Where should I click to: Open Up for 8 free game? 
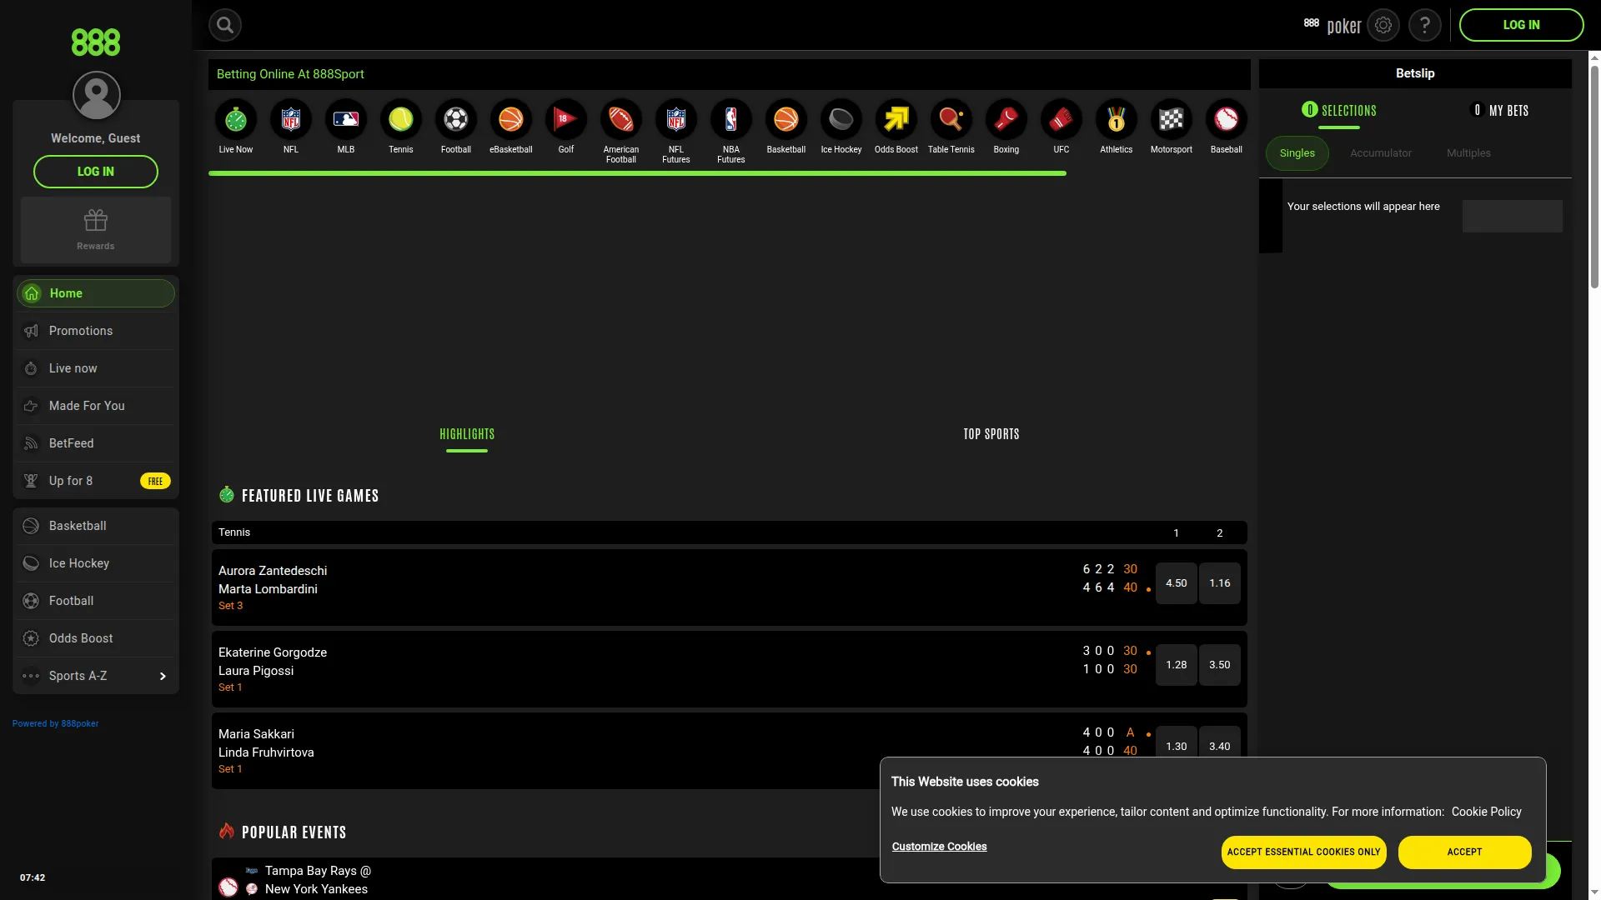point(96,481)
